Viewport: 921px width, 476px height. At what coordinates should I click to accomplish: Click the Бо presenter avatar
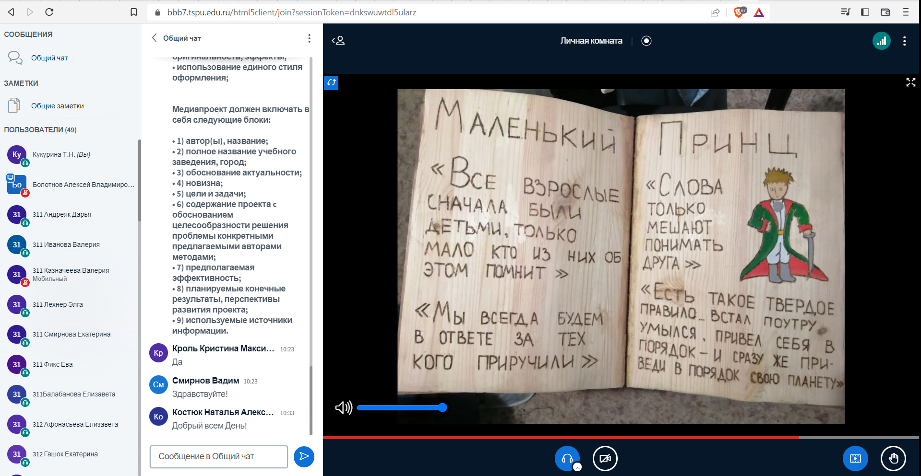[17, 185]
